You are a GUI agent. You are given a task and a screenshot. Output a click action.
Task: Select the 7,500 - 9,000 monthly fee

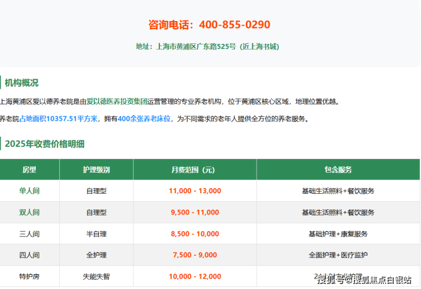(195, 255)
